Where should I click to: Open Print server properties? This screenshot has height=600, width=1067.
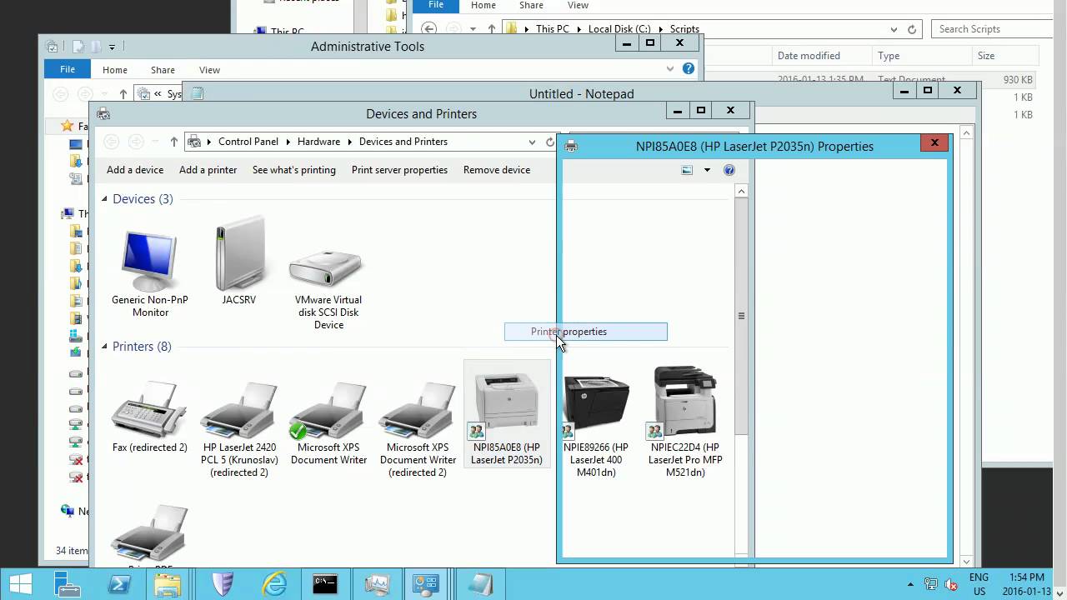coord(399,170)
